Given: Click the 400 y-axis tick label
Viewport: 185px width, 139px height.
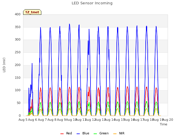Looking at the screenshot, I should pos(18,14).
